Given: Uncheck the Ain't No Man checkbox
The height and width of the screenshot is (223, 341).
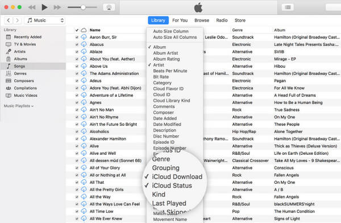Looking at the screenshot, I should point(77,110).
